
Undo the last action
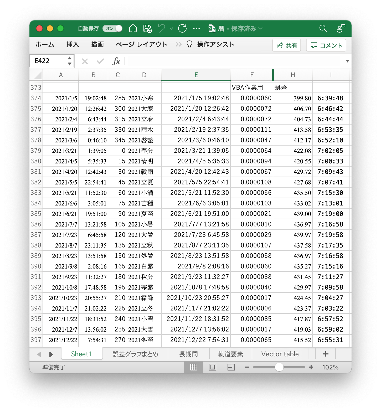(x=162, y=28)
